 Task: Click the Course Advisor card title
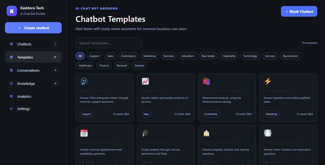coord(153,142)
